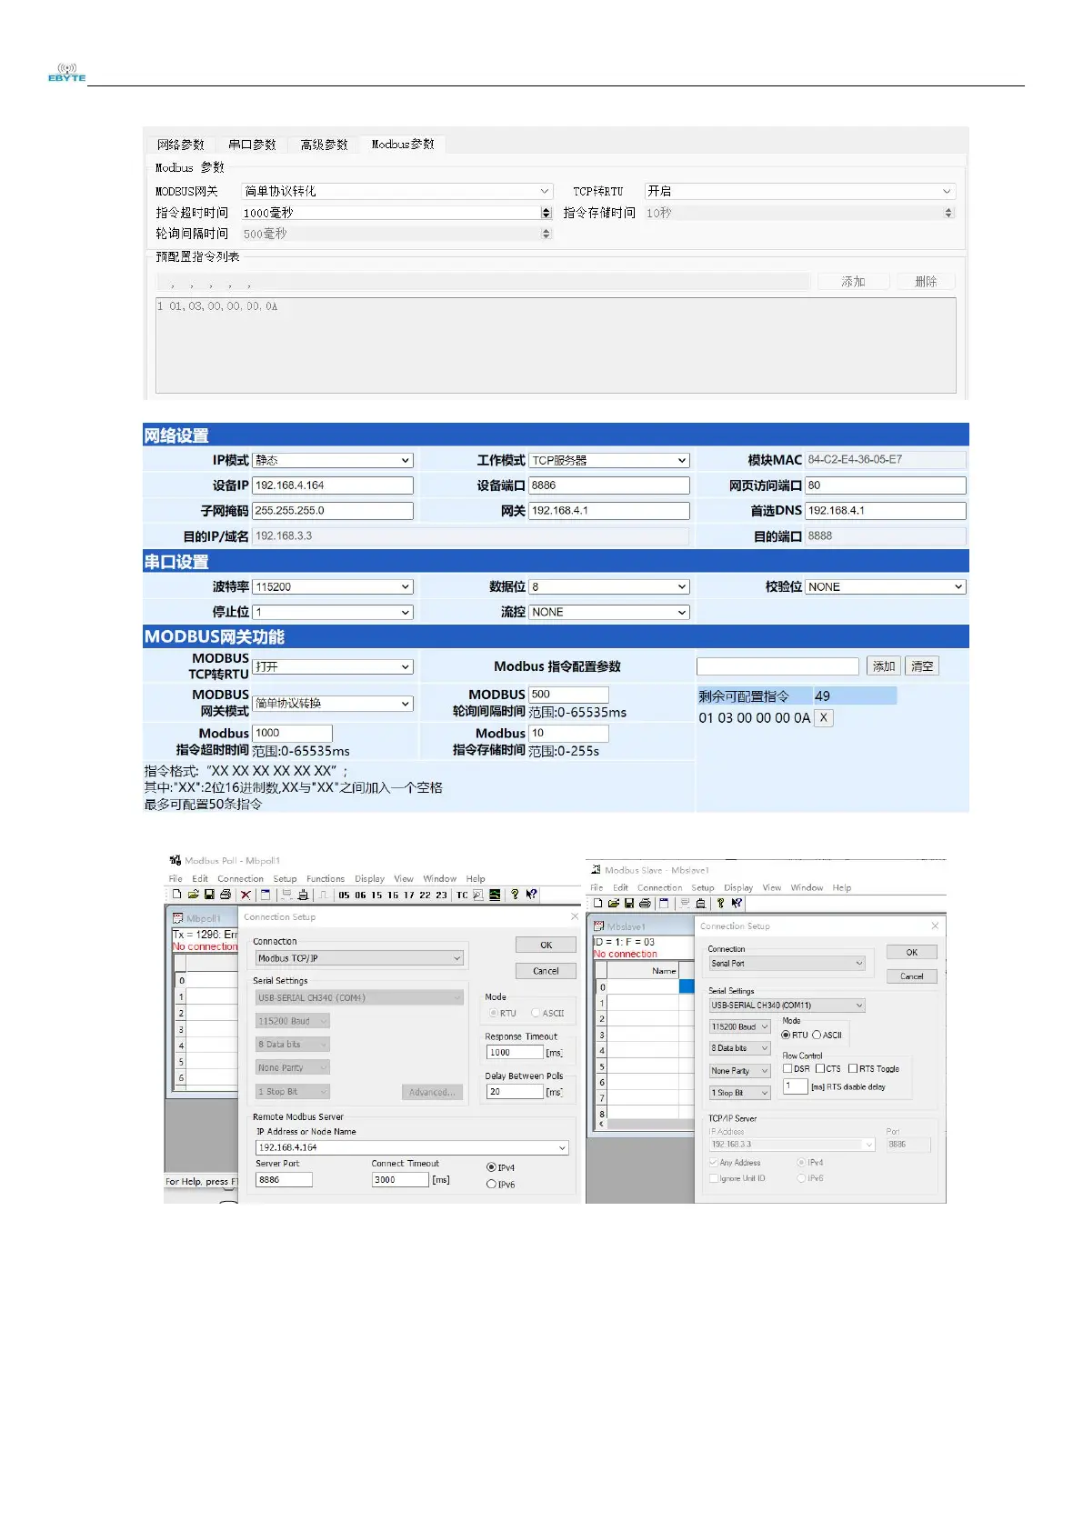The width and height of the screenshot is (1083, 1531).
Task: Click TC test center icon in Modbus Poll
Action: 462,896
